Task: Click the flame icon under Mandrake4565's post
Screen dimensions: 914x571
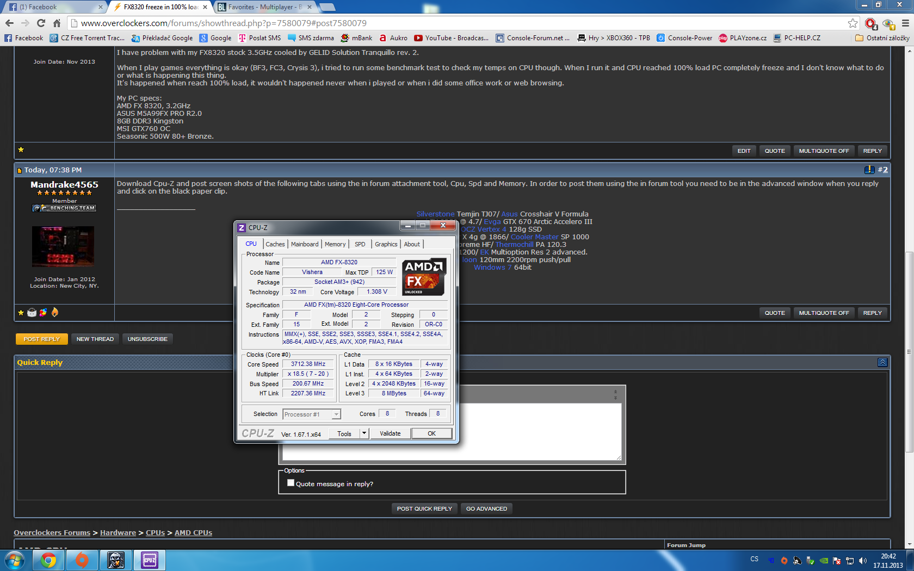Action: tap(55, 312)
